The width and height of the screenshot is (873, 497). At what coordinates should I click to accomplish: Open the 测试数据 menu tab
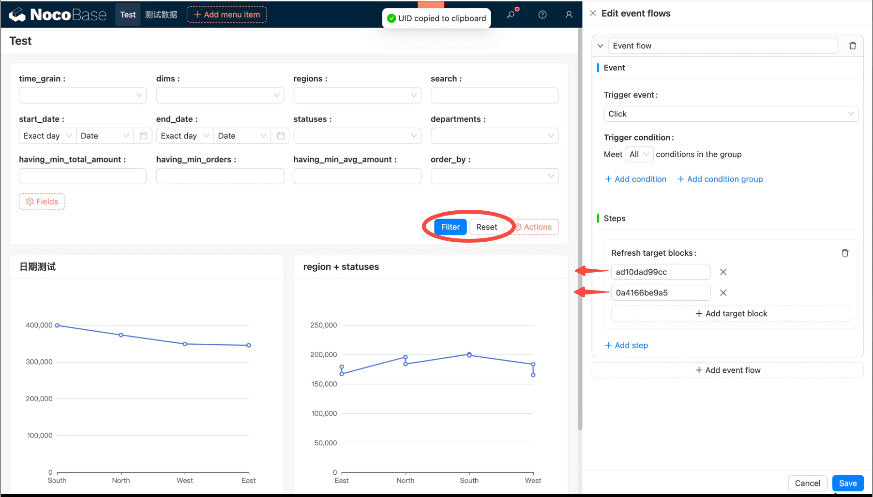[161, 15]
